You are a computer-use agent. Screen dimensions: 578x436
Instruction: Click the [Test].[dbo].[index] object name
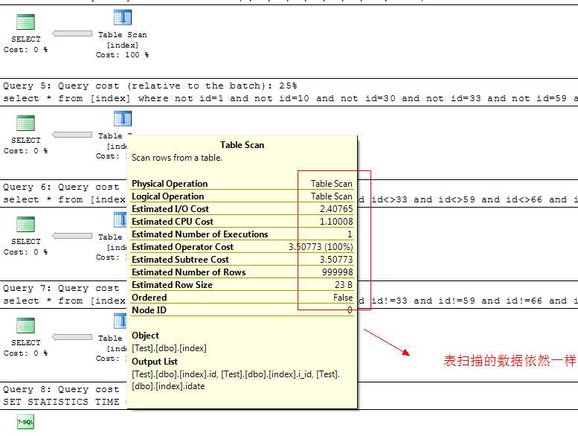pos(169,348)
